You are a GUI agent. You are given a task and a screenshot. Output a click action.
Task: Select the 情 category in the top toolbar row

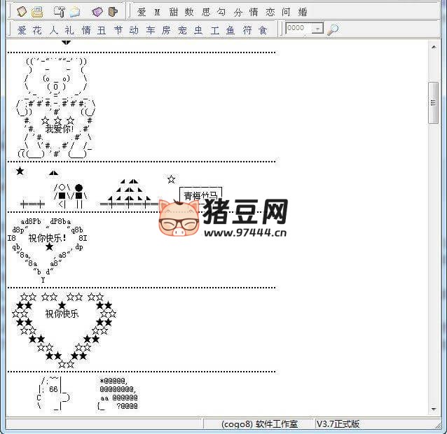click(254, 12)
